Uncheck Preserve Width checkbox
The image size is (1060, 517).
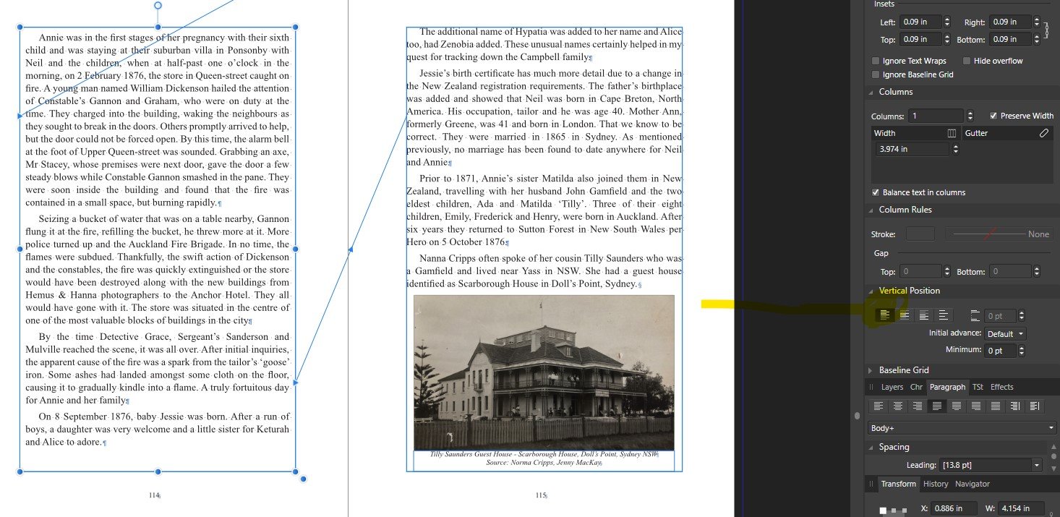coord(993,116)
